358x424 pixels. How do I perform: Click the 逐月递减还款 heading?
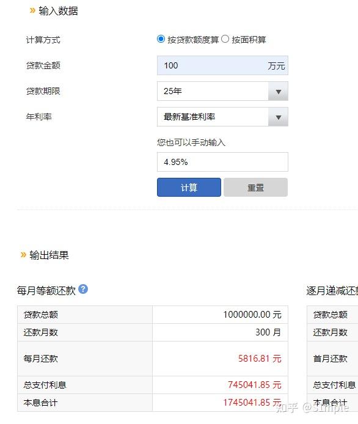(332, 291)
